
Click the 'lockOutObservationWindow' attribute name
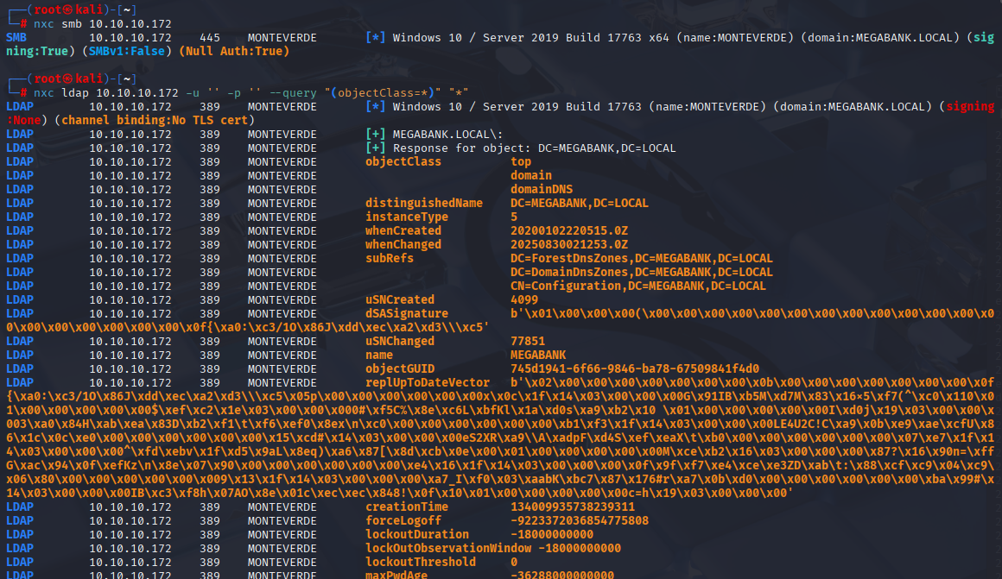(x=448, y=548)
